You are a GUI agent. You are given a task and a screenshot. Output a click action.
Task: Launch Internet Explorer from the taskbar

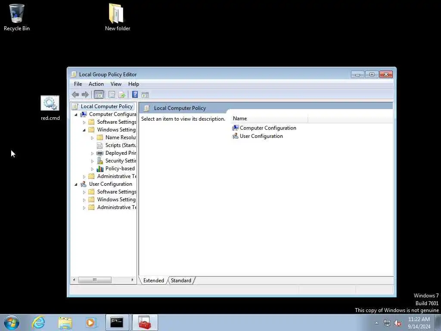pyautogui.click(x=38, y=322)
